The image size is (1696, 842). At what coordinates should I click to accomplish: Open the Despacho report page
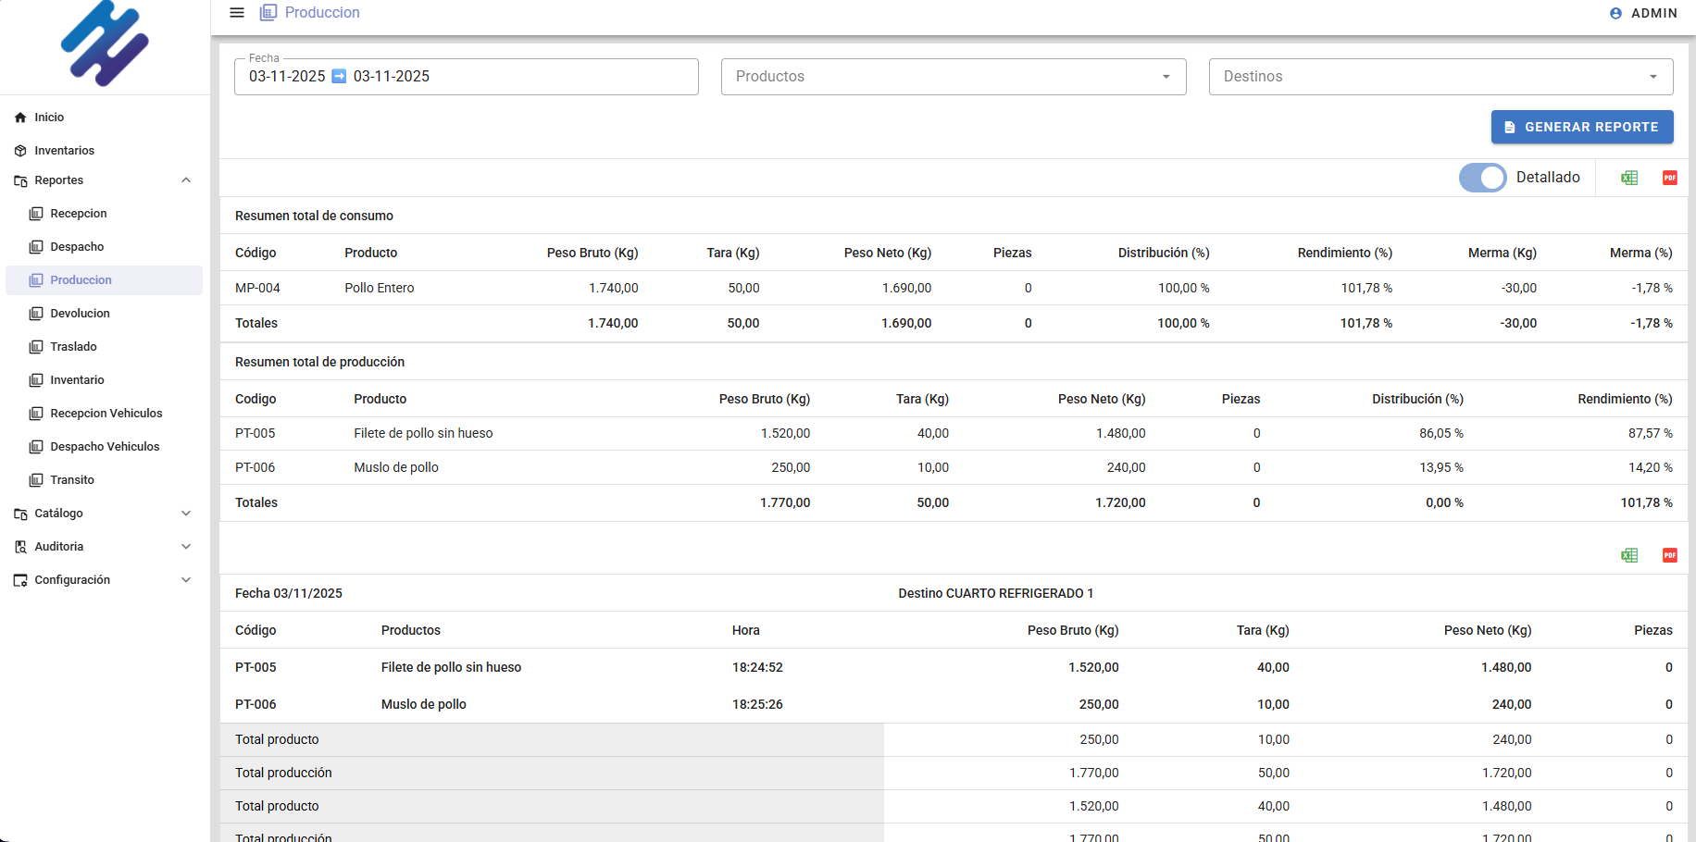tap(77, 247)
